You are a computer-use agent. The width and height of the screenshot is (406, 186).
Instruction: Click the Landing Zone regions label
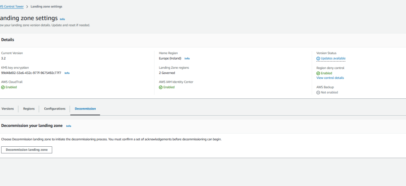click(174, 68)
